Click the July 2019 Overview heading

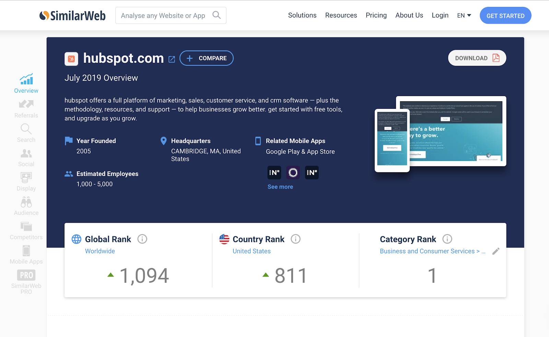point(101,78)
